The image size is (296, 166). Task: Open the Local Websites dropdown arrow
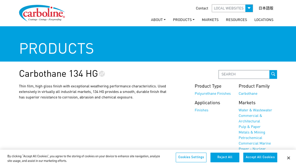pyautogui.click(x=249, y=8)
